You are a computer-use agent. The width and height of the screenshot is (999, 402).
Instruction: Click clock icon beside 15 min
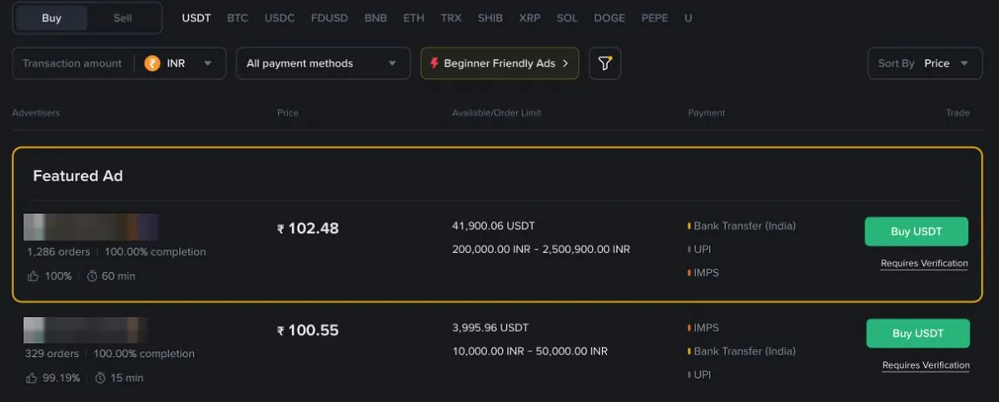click(x=101, y=378)
